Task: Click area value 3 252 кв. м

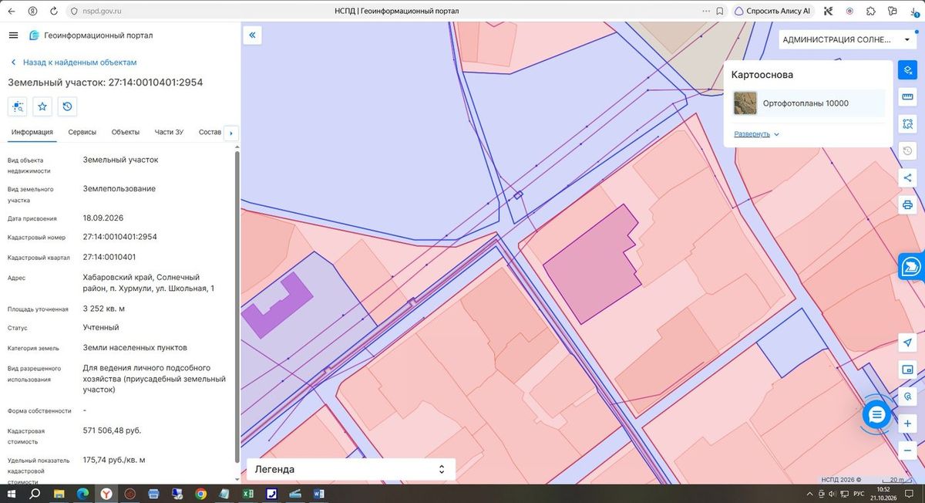Action: [104, 309]
